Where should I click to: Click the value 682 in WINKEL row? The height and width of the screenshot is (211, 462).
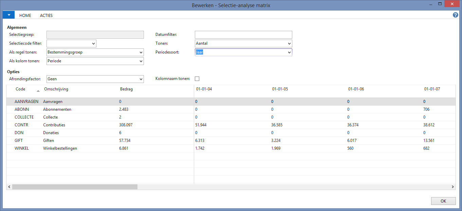[426, 148]
